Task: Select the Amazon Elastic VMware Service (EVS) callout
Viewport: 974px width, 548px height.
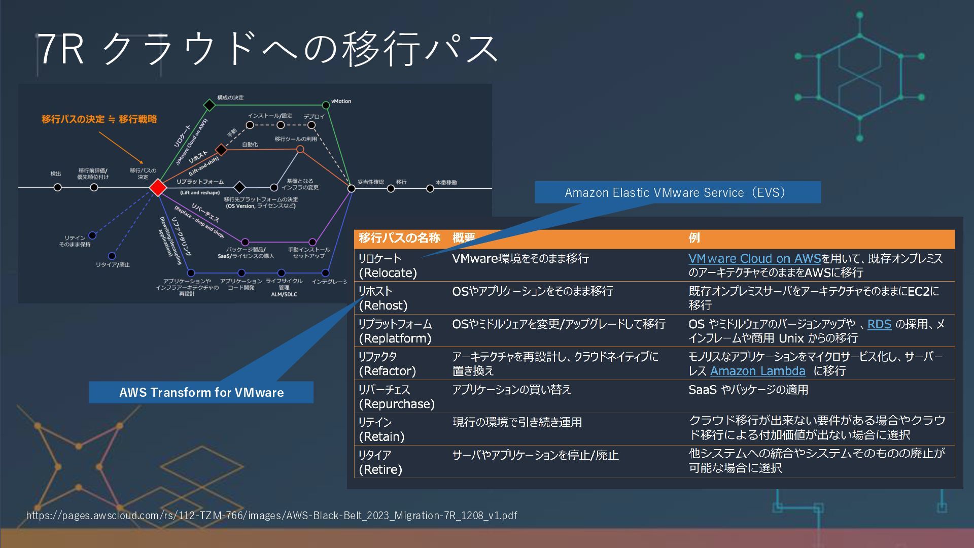Action: [677, 192]
